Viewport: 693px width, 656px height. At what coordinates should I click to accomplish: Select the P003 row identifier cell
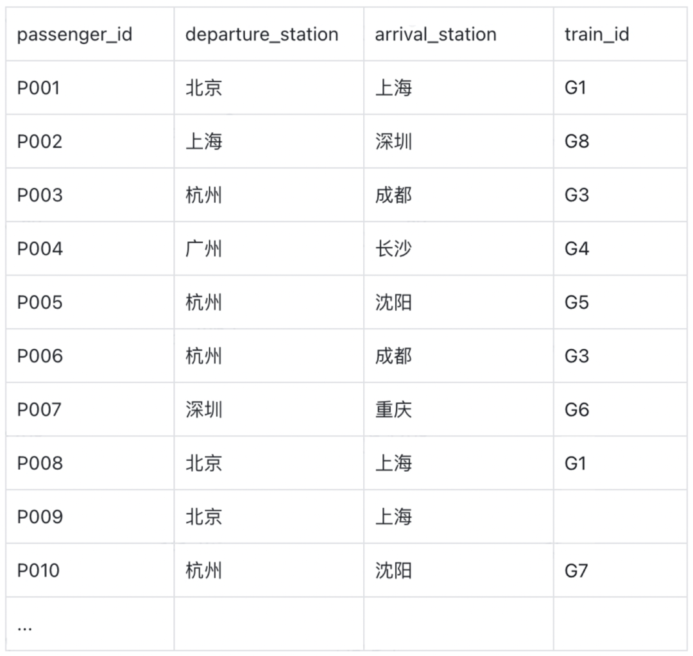[40, 195]
